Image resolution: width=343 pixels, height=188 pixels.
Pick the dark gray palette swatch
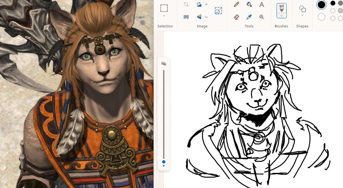pos(340,3)
